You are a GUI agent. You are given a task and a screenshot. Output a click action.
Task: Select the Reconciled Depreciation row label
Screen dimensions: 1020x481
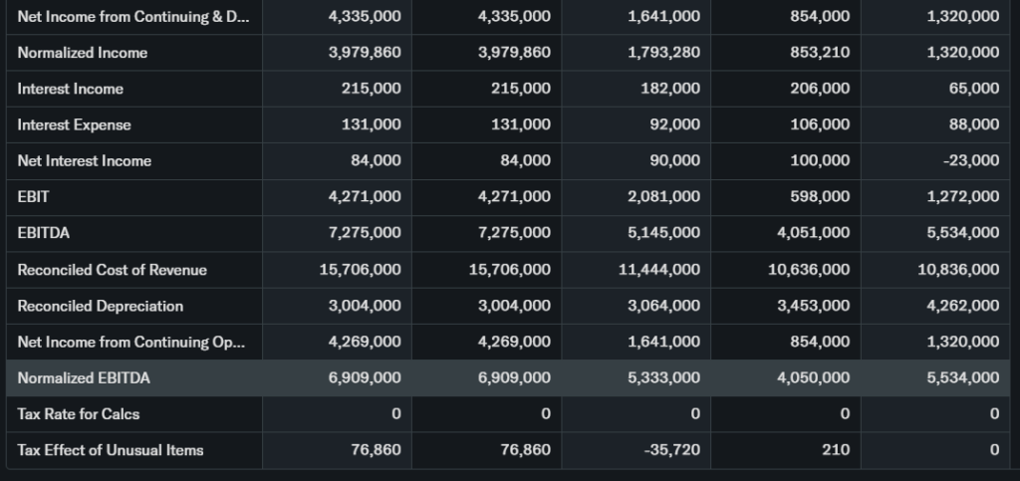coord(101,306)
